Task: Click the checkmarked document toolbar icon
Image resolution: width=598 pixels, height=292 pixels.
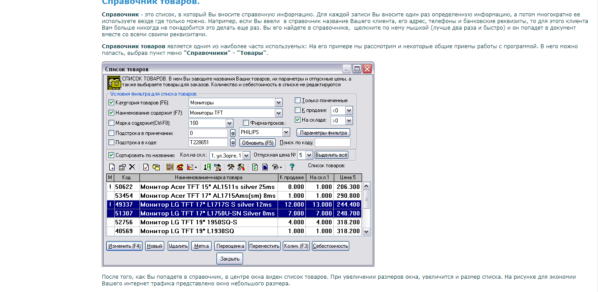Action: pyautogui.click(x=146, y=167)
